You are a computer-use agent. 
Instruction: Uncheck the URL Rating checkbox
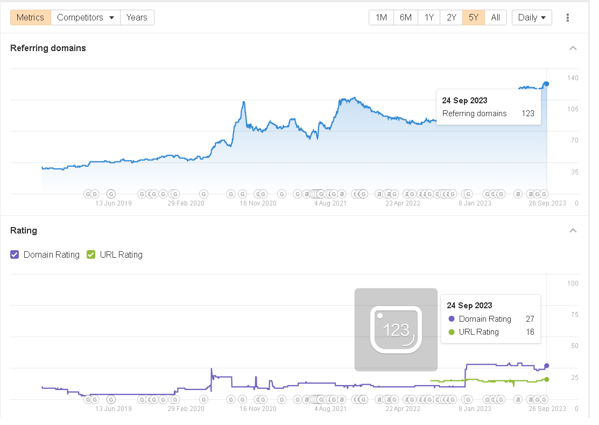(91, 255)
